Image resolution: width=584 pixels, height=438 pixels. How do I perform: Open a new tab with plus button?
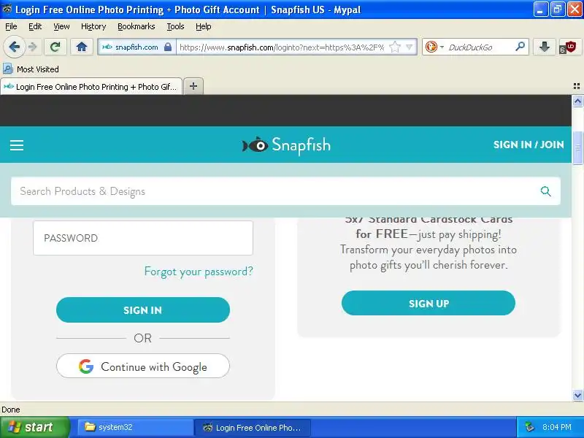[x=193, y=86]
